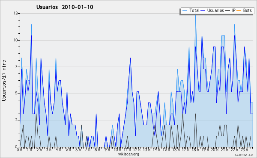Screen dimensions: 257x158
Task: Click the x-axis label '14 h'
Action: pos(156,149)
